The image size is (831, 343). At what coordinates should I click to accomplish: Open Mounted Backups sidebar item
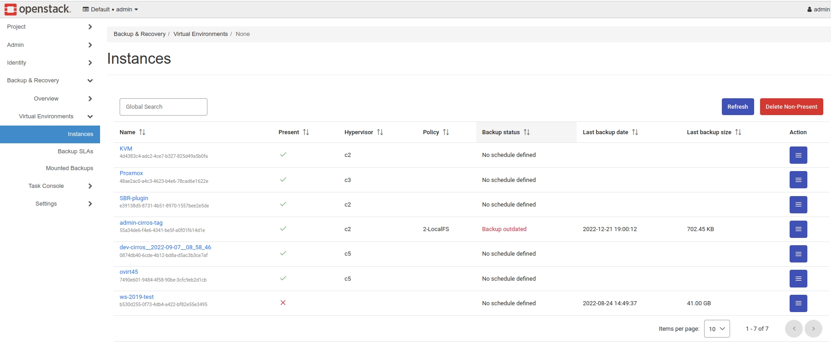pyautogui.click(x=69, y=168)
